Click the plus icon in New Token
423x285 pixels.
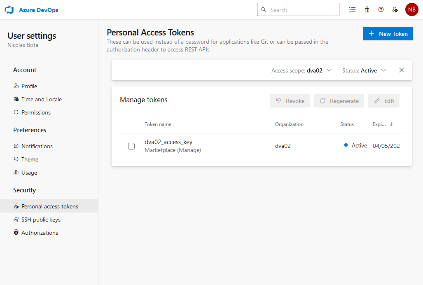[x=372, y=34]
